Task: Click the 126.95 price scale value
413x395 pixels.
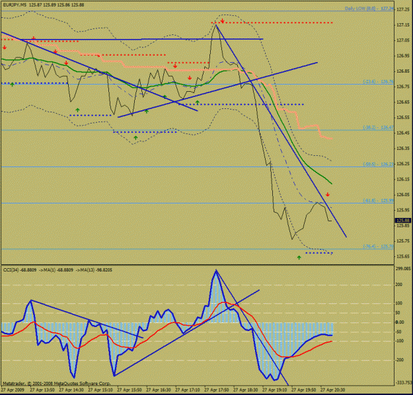Action: [403, 56]
